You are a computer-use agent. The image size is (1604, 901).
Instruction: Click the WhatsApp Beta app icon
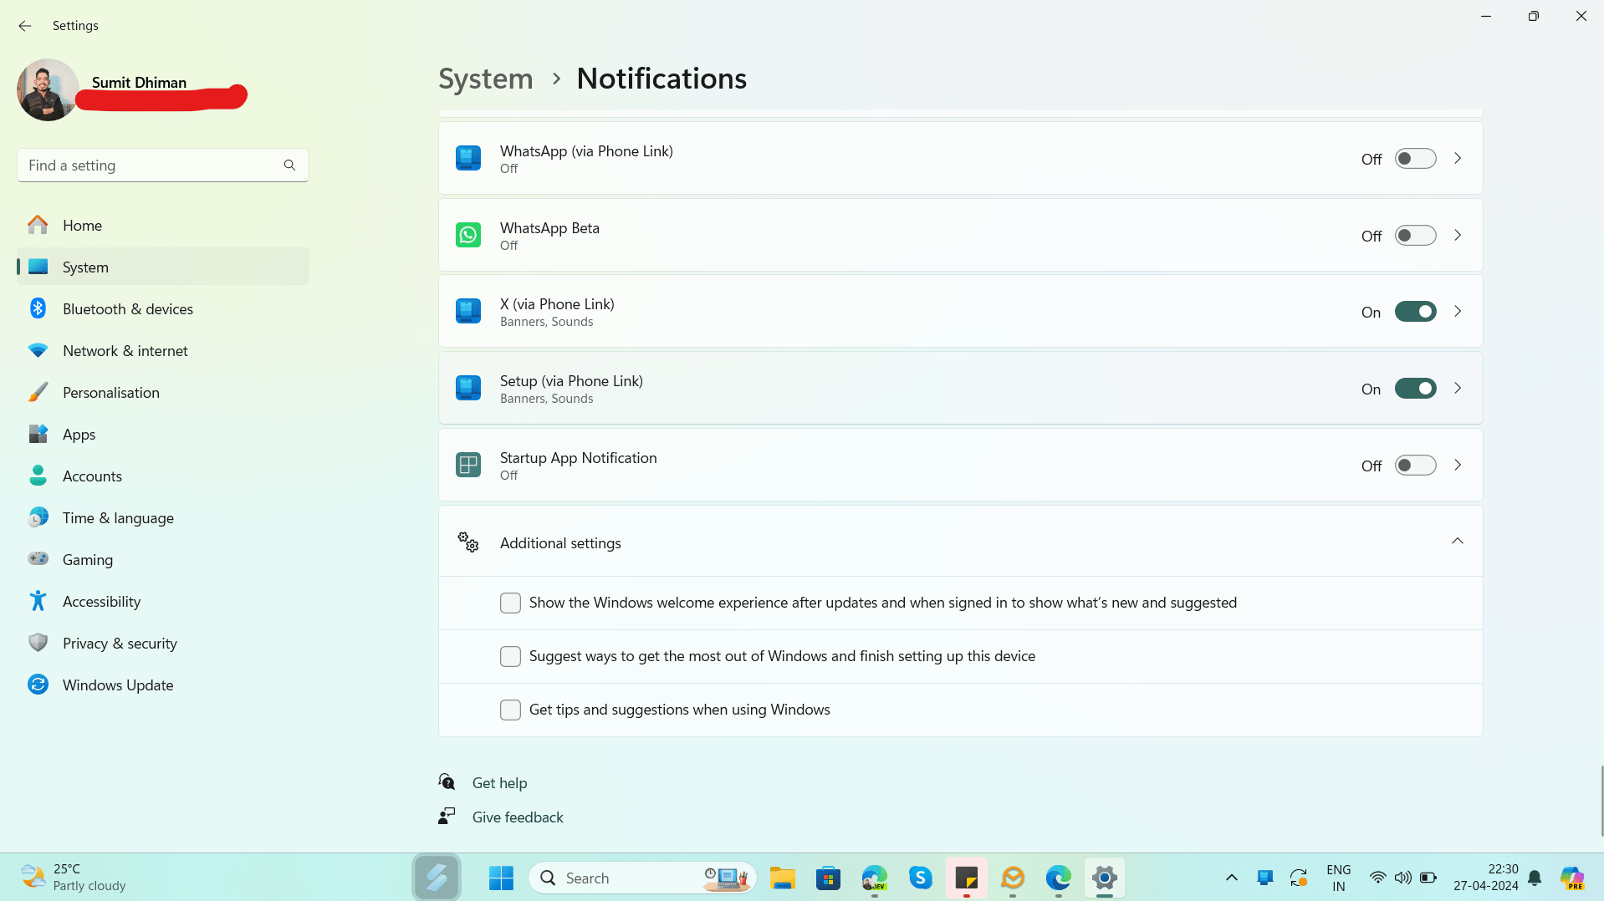468,235
